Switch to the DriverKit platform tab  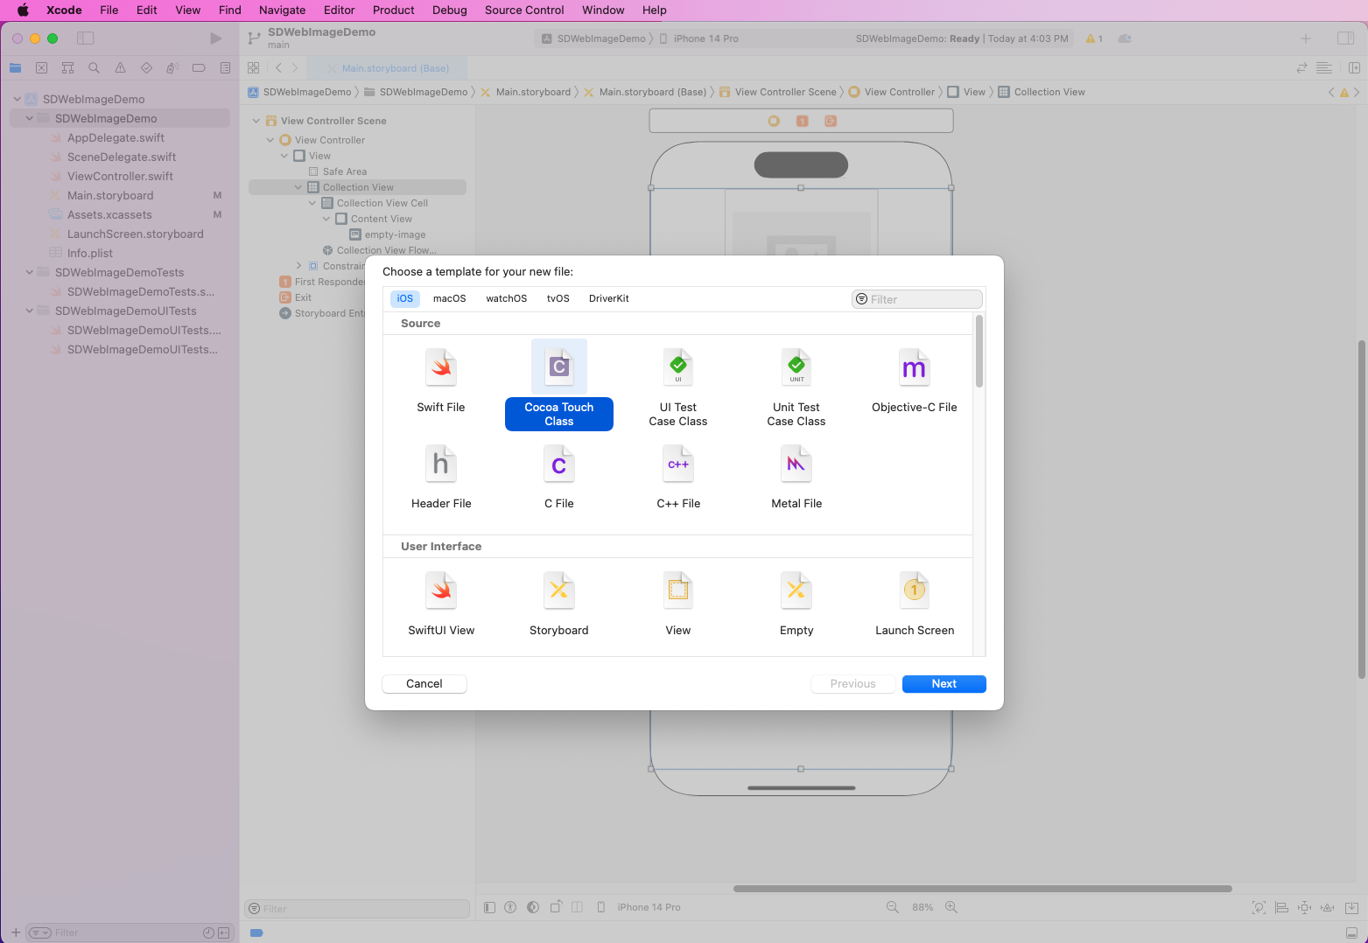point(609,298)
